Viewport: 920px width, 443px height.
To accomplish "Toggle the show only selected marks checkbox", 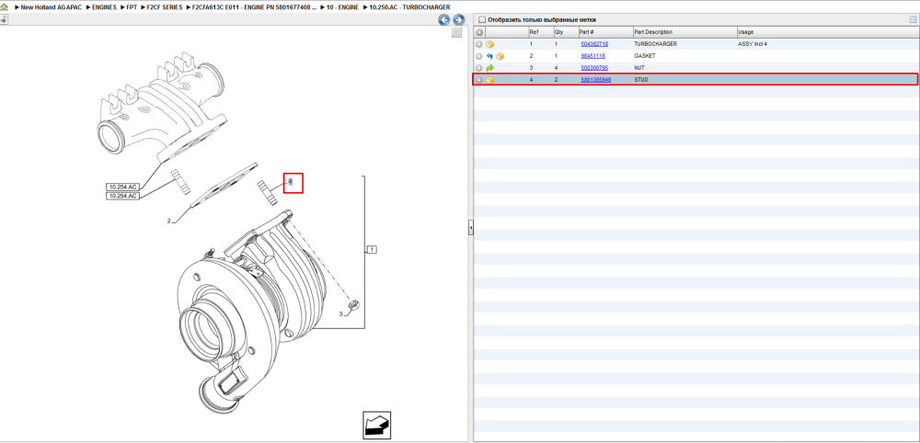I will (x=482, y=20).
